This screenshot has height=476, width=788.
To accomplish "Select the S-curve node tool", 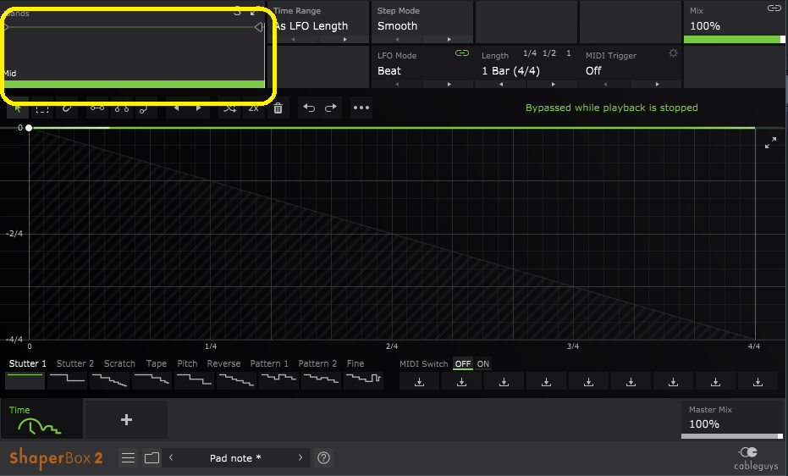I will (x=144, y=108).
